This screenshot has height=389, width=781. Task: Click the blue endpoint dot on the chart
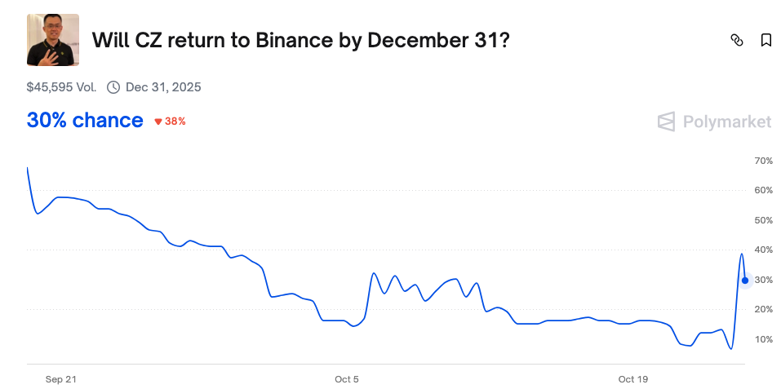click(745, 281)
